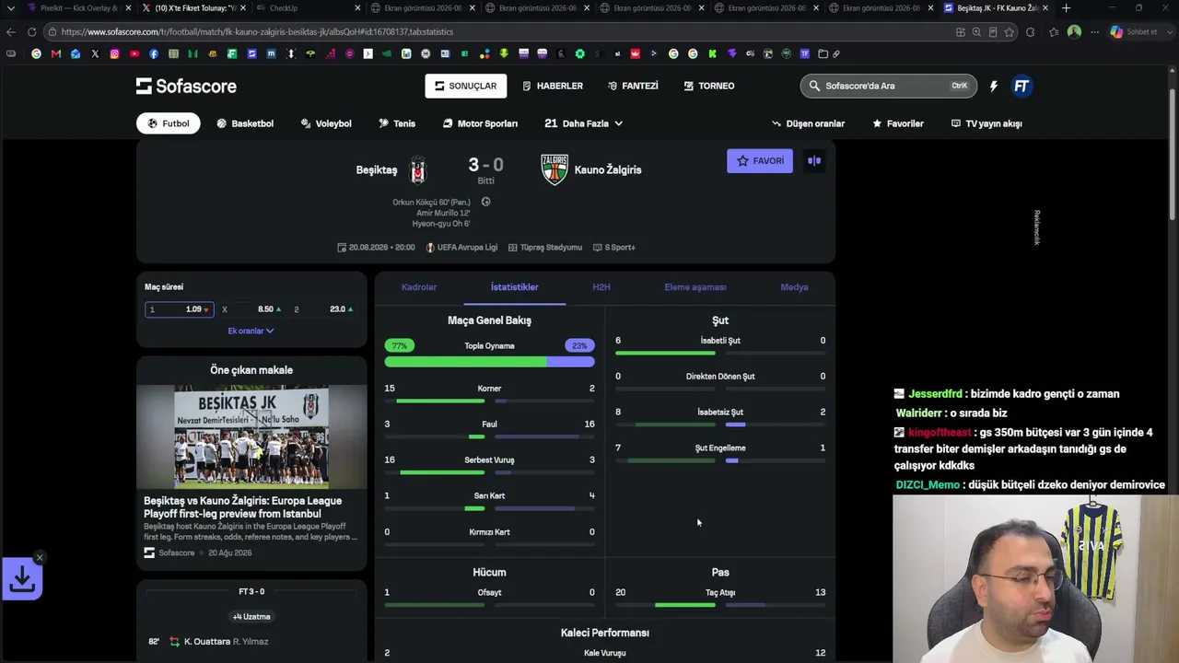
Task: Click the Kauno Žalgiris club crest
Action: click(x=554, y=169)
